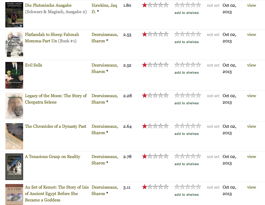Expand add to shelves for Au Set of Kemet
Image resolution: width=265 pixels, height=205 pixels.
coord(187,195)
